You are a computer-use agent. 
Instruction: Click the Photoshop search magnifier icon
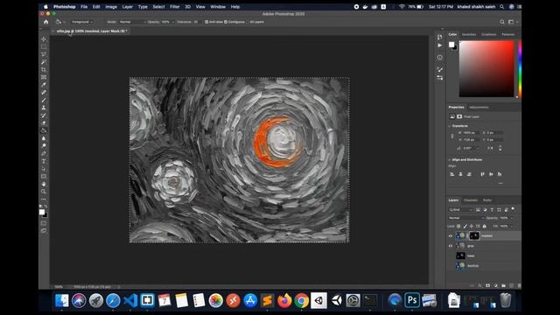point(501,22)
